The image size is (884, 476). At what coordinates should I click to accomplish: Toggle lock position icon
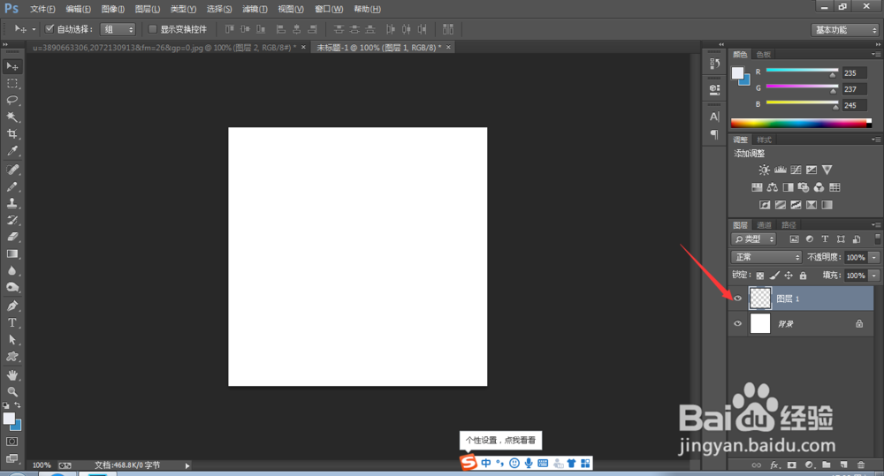coord(789,276)
